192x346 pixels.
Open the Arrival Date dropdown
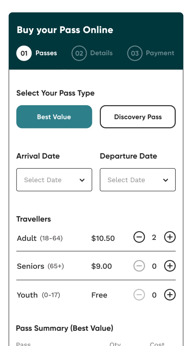pos(50,180)
